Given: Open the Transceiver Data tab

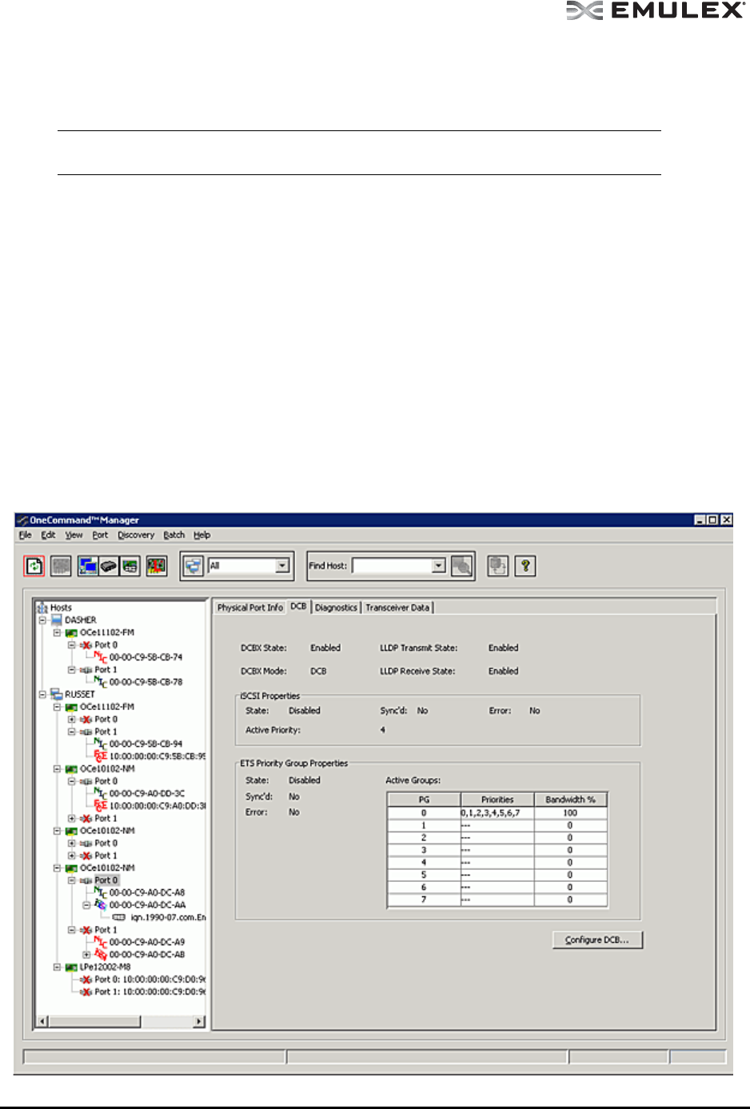Looking at the screenshot, I should pyautogui.click(x=397, y=608).
